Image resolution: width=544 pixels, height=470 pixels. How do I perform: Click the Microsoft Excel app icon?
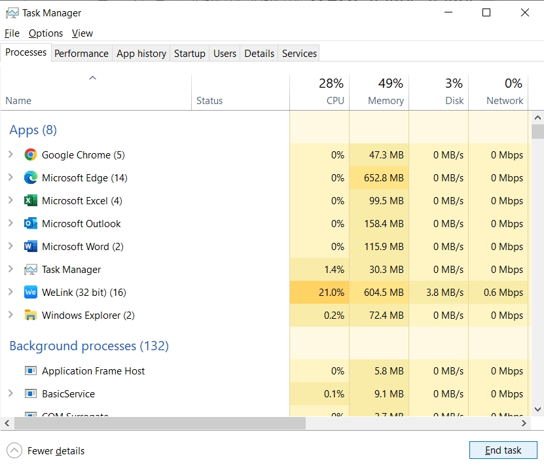click(31, 200)
